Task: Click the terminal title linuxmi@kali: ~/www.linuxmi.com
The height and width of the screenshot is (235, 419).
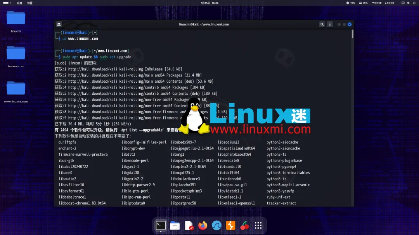Action: pyautogui.click(x=204, y=24)
